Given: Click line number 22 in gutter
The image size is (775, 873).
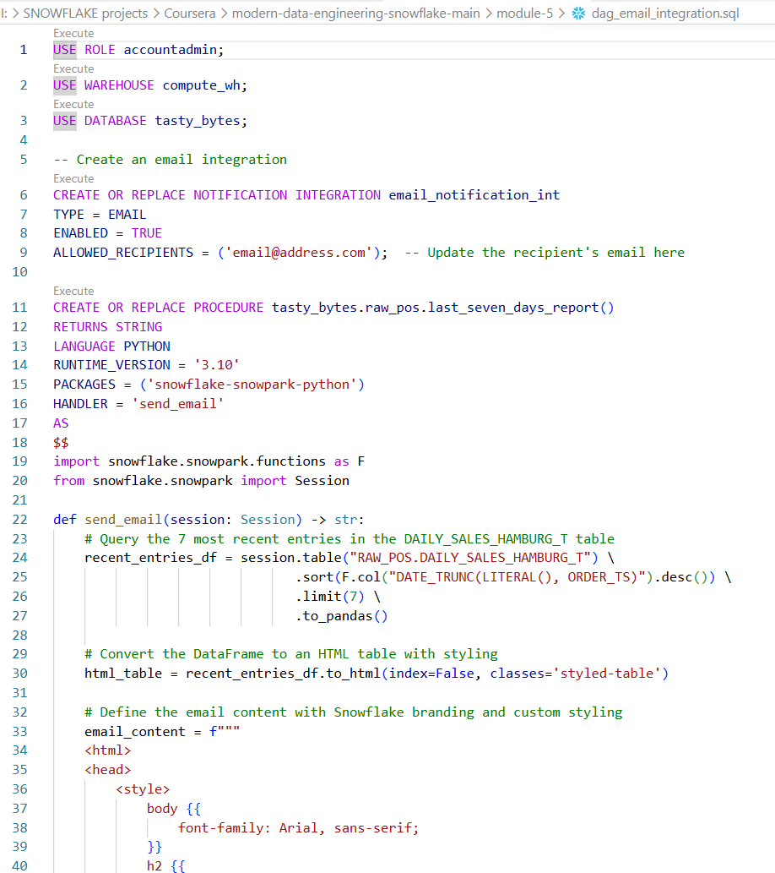Looking at the screenshot, I should point(20,520).
